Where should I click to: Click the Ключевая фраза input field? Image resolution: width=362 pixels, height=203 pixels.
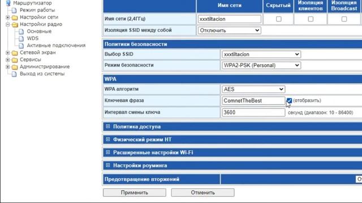click(x=253, y=100)
